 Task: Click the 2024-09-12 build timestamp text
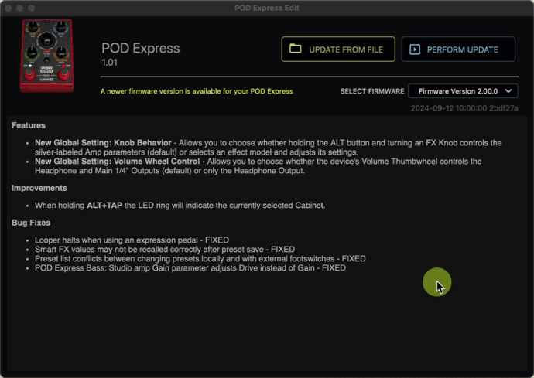pyautogui.click(x=464, y=108)
